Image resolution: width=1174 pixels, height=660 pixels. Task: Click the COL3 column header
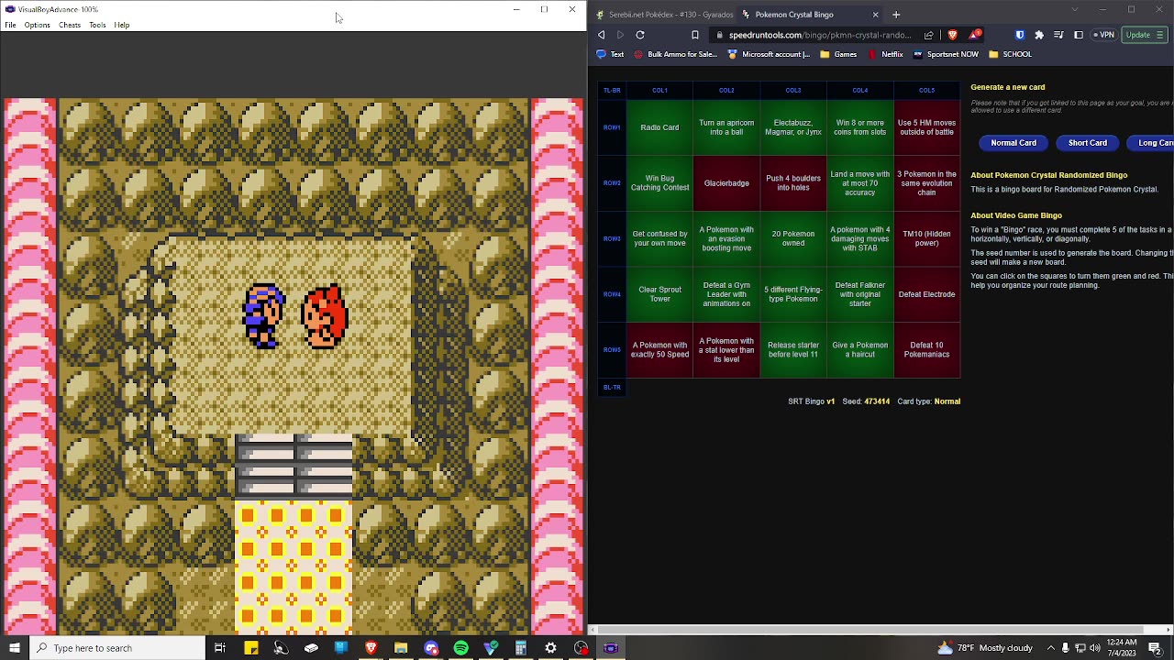(x=793, y=91)
